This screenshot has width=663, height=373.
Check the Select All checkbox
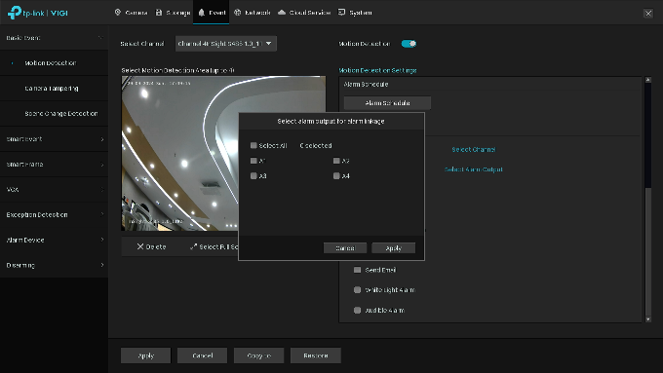coord(253,145)
